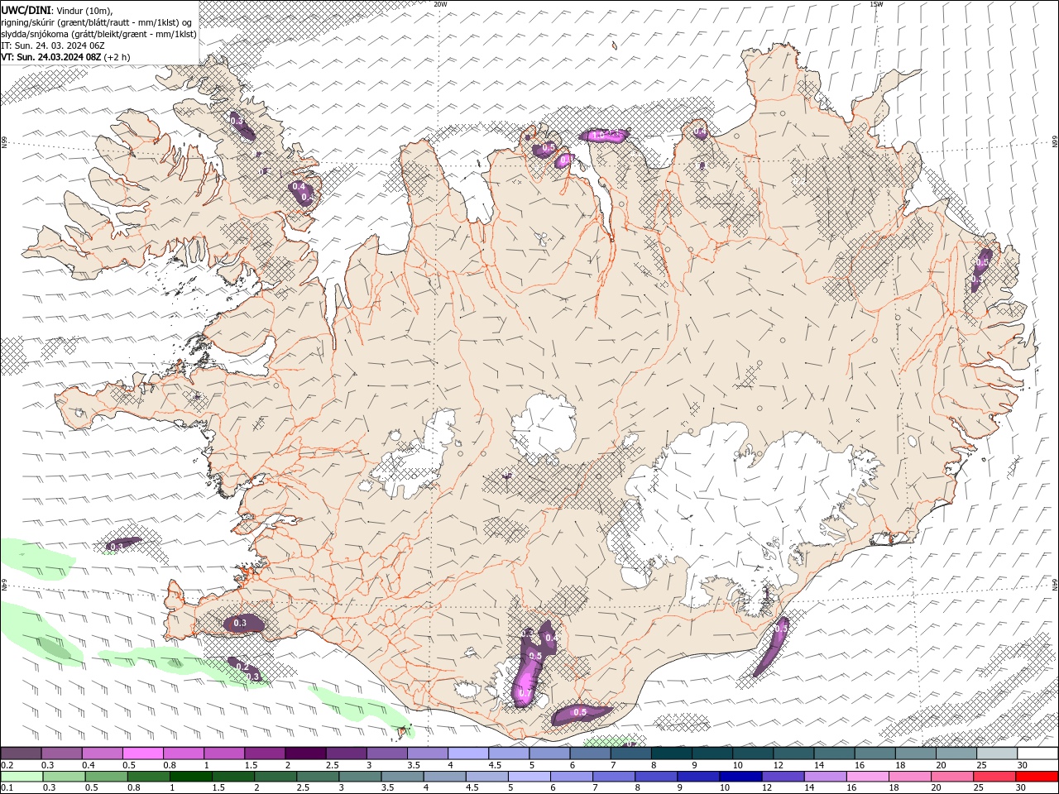Click the rain legend swatch starting at 25
Screen dimensions: 1059x794
tap(993, 777)
